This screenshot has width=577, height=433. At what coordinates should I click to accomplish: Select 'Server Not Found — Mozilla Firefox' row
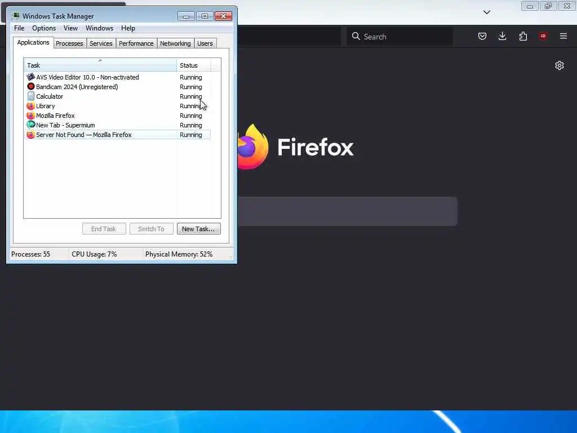click(x=118, y=134)
